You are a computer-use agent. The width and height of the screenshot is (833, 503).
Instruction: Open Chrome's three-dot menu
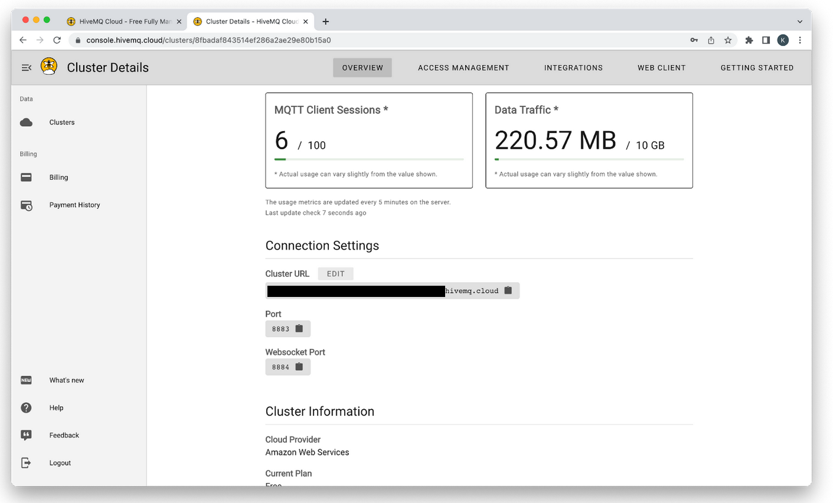pyautogui.click(x=800, y=40)
